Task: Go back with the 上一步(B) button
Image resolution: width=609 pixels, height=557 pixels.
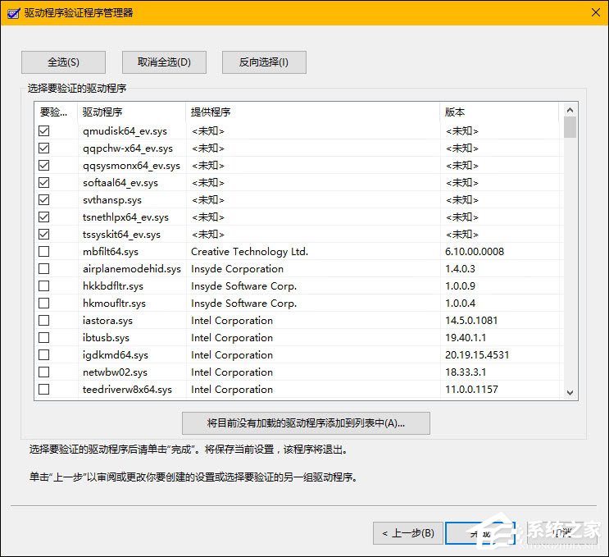Action: pos(409,533)
